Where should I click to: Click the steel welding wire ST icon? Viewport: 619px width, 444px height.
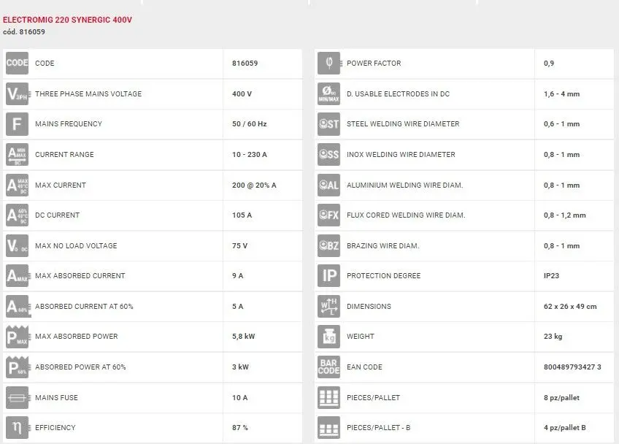[x=328, y=124]
